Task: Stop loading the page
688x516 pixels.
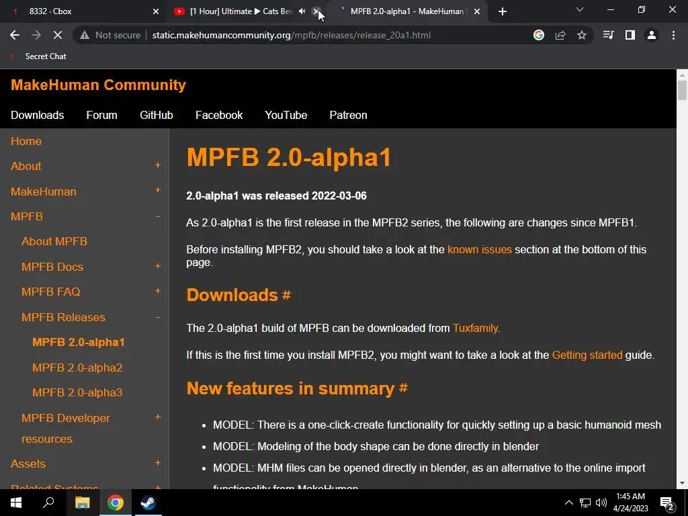Action: [58, 35]
